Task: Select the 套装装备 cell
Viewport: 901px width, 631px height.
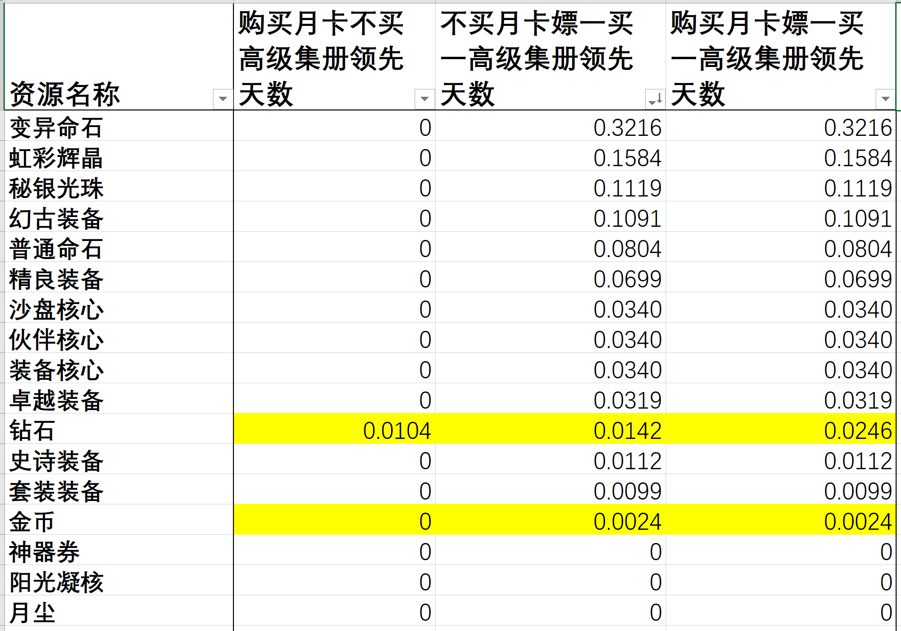Action: click(x=119, y=490)
